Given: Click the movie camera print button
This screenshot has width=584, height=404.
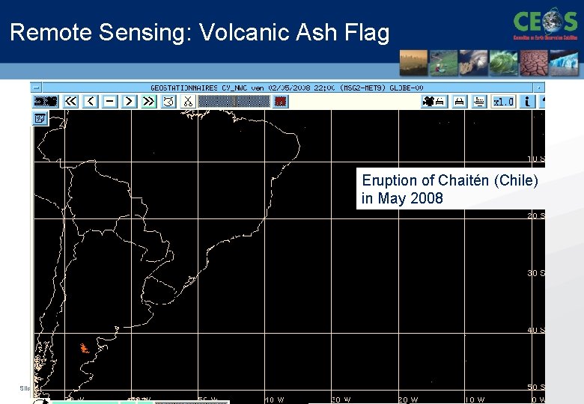Looking at the screenshot, I should 435,102.
